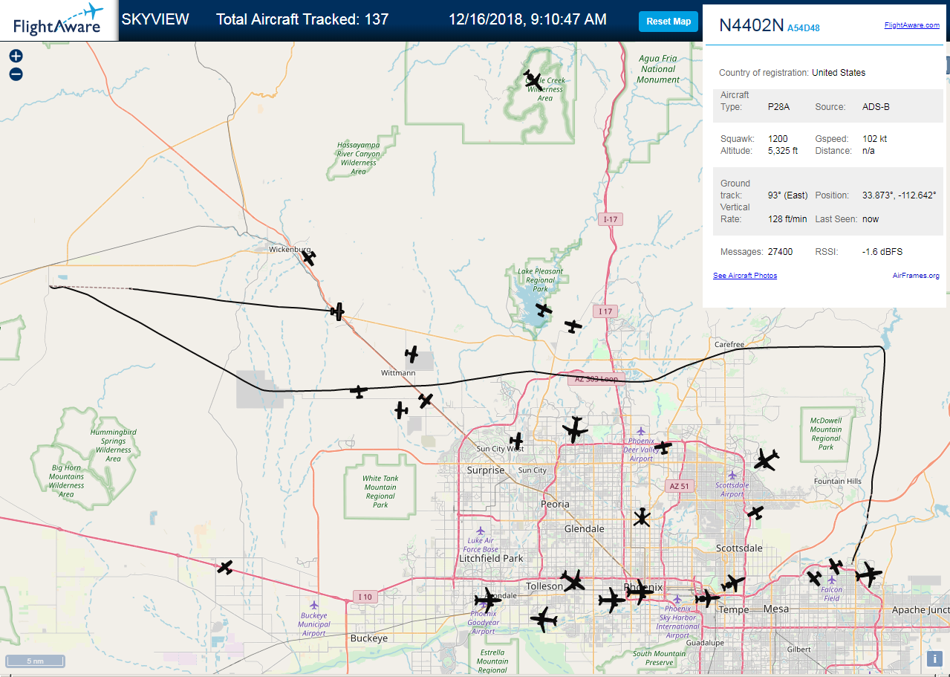950x677 pixels.
Task: Click the FlightAware logo
Action: point(59,20)
